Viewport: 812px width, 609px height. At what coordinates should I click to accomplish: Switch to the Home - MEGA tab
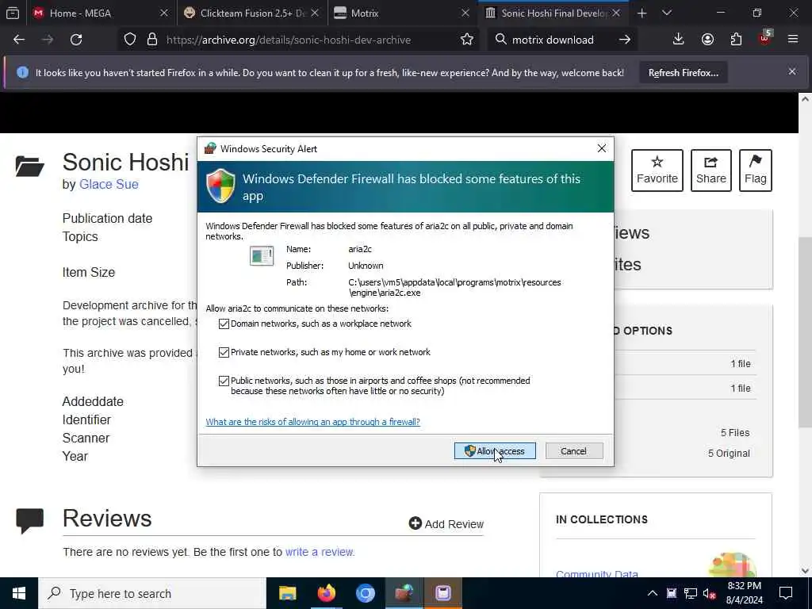click(x=101, y=13)
